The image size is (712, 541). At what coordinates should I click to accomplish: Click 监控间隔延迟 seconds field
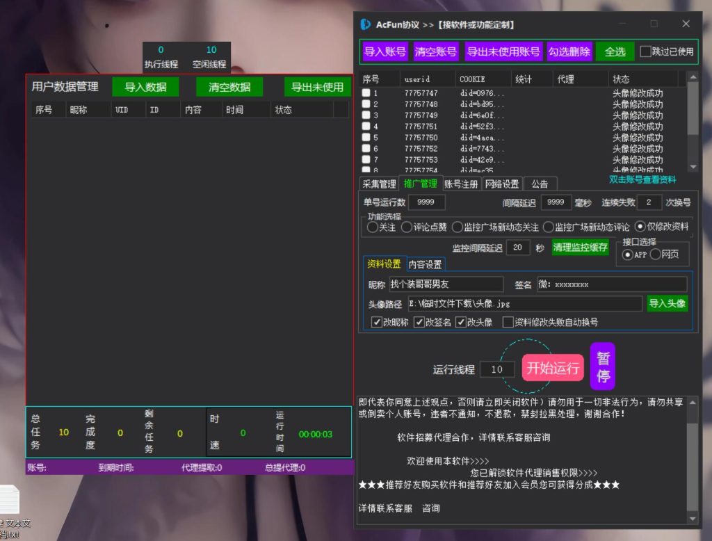(517, 248)
